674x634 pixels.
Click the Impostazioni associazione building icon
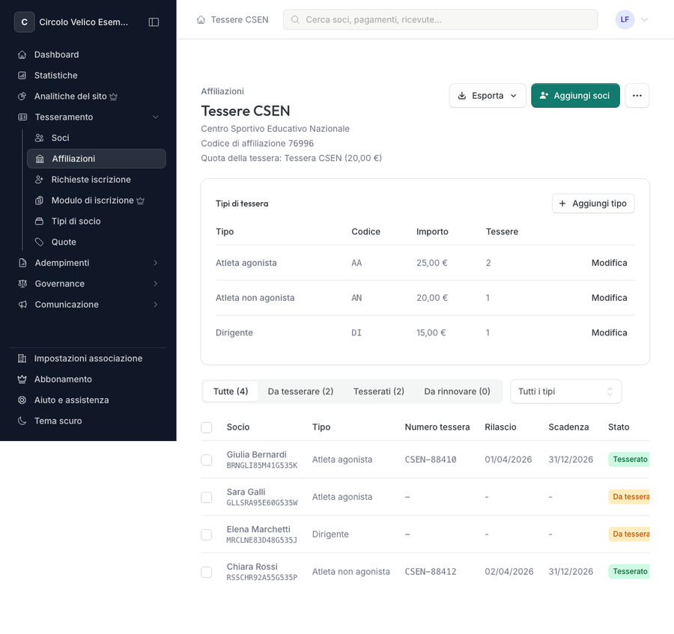22,359
